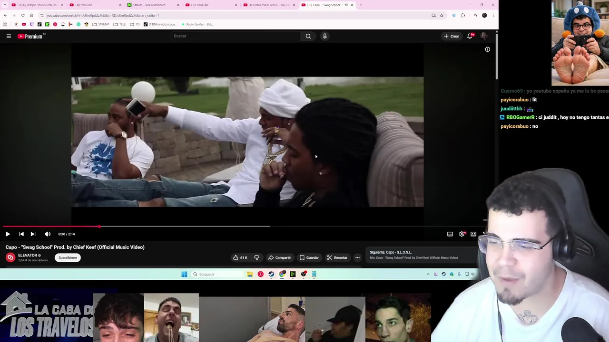Open the Chrome profile avatar

point(484,15)
